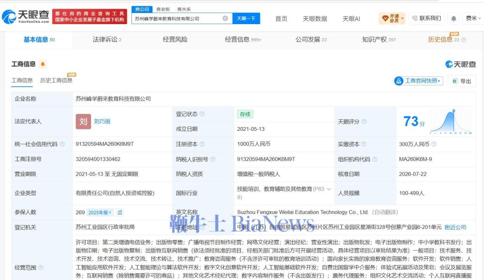Screen dimensions: 484x280
Task: Open the 附近公司 link
Action: (x=455, y=227)
